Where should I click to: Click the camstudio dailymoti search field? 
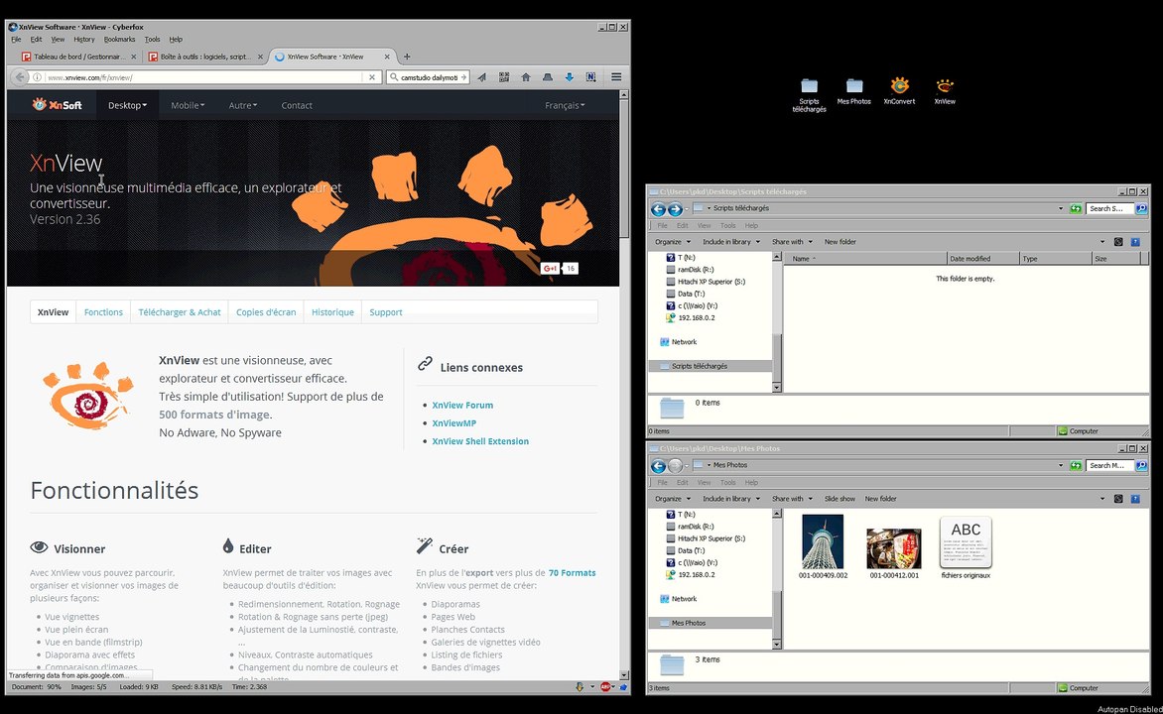(429, 77)
